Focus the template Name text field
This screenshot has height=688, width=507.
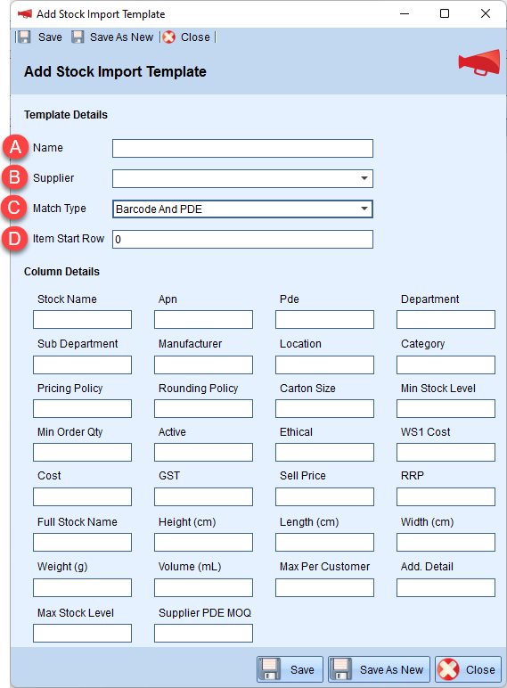(242, 148)
